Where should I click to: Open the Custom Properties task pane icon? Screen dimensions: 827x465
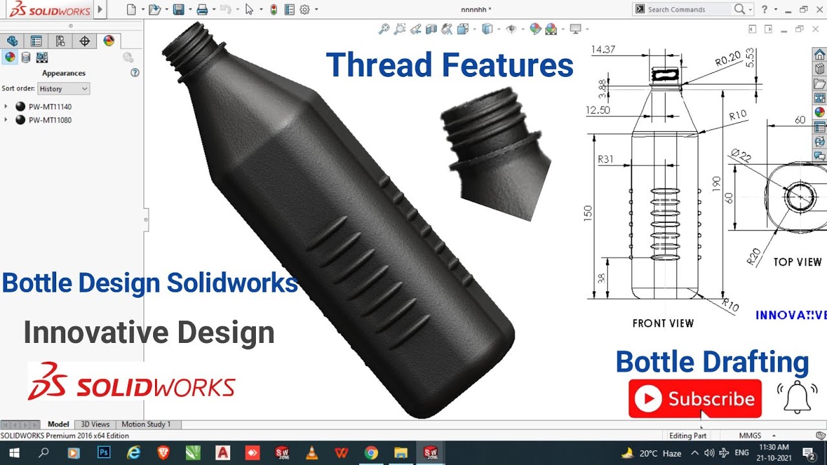[x=819, y=127]
